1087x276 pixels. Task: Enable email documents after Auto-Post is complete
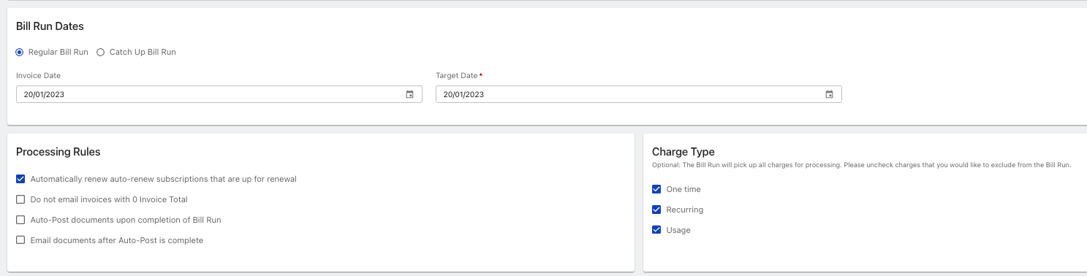click(20, 240)
